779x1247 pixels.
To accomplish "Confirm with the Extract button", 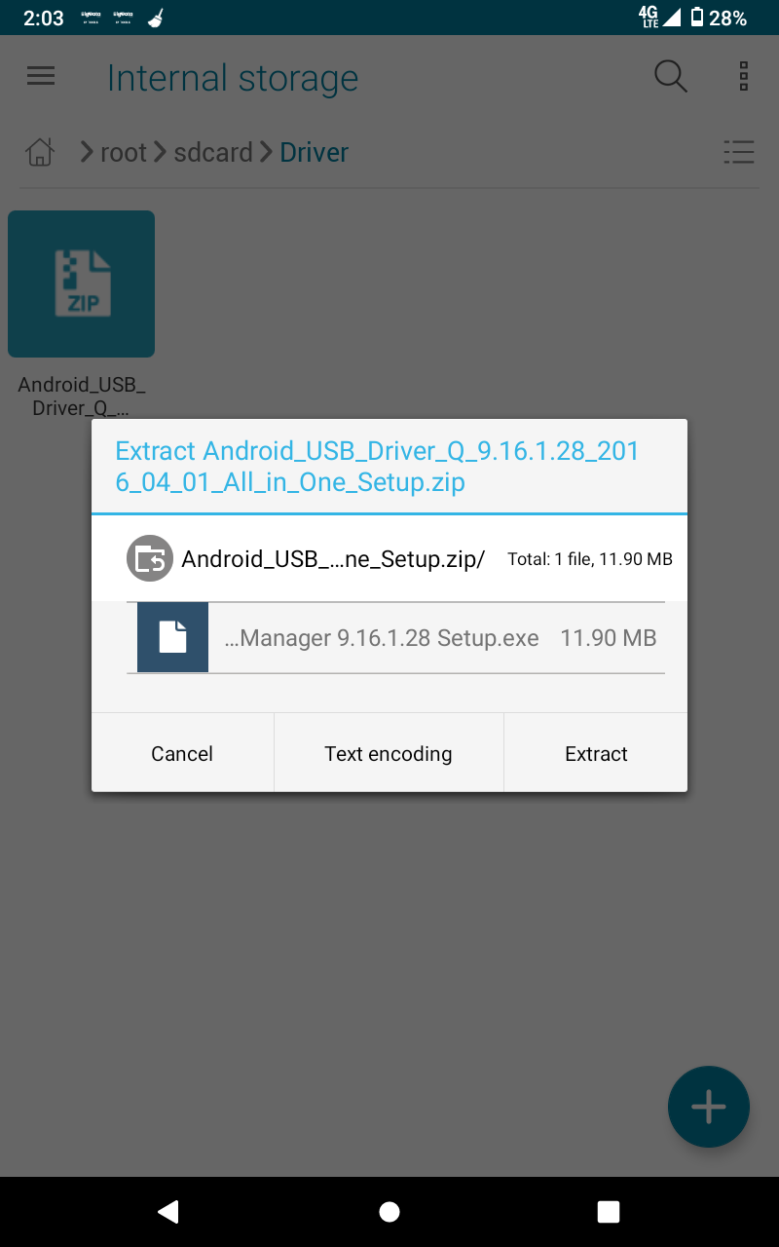I will point(596,753).
